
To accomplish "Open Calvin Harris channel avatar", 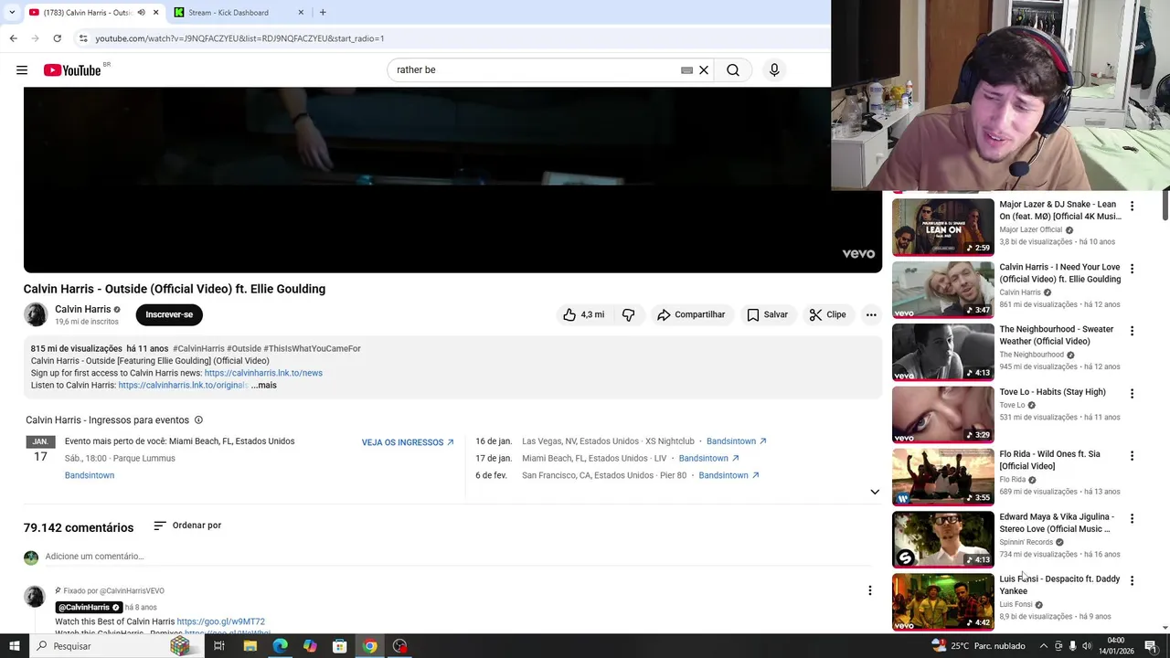I will tap(36, 314).
